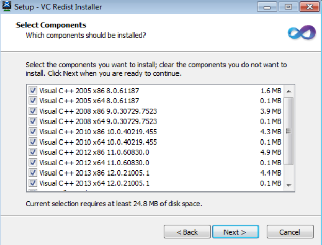Toggle Visual C++ 2008 x64 9.0.30729.7523 checkbox
The height and width of the screenshot is (245, 322).
click(x=33, y=121)
